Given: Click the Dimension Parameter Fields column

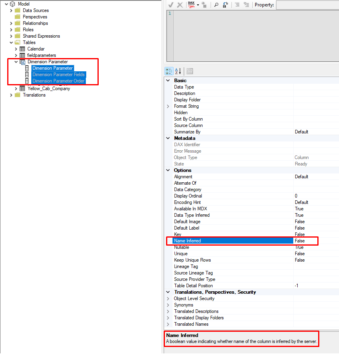Looking at the screenshot, I should pyautogui.click(x=58, y=75).
